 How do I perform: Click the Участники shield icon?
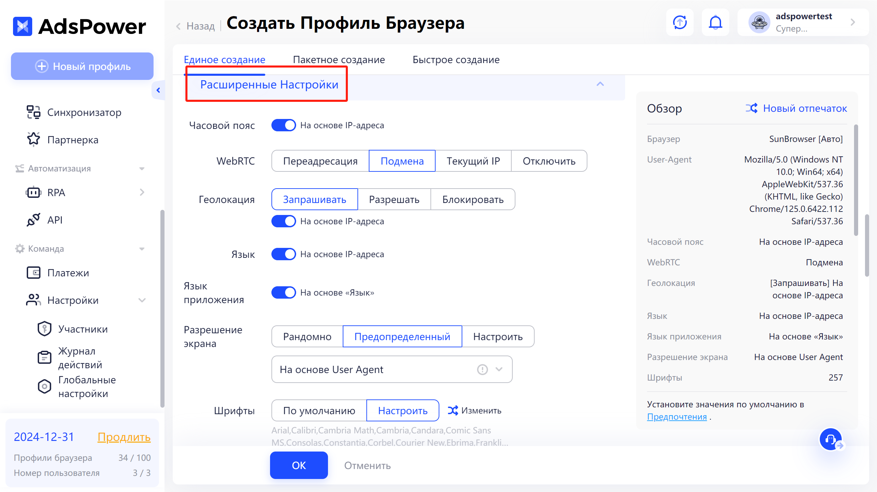click(x=45, y=329)
